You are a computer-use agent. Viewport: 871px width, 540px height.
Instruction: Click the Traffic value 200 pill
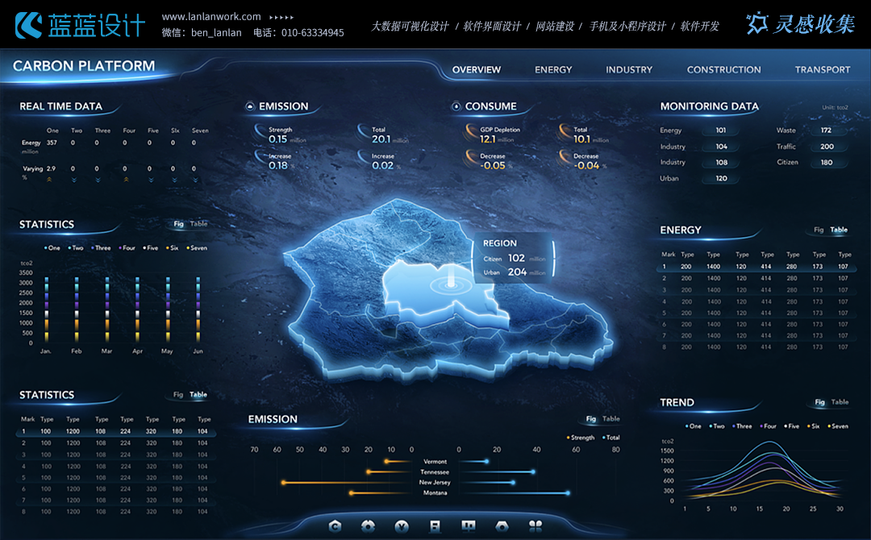[827, 147]
